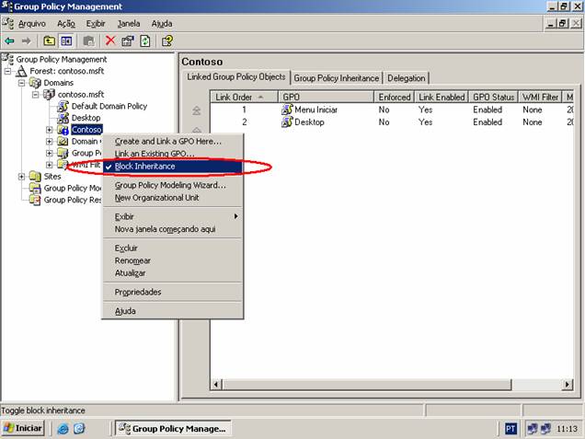Click the Desktop GPO icon in list
The width and height of the screenshot is (585, 439).
[x=287, y=122]
